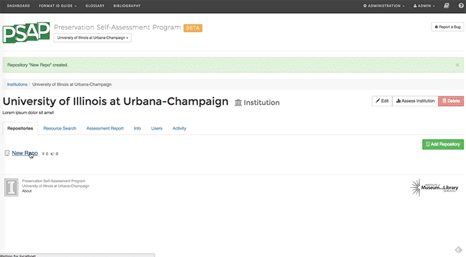The height and width of the screenshot is (257, 466).
Task: Open the Glossary page
Action: (94, 6)
